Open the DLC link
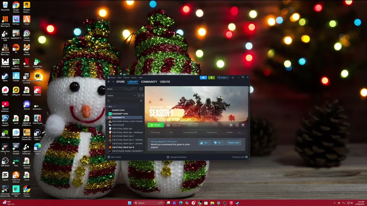The image size is (367, 206). coord(171,132)
